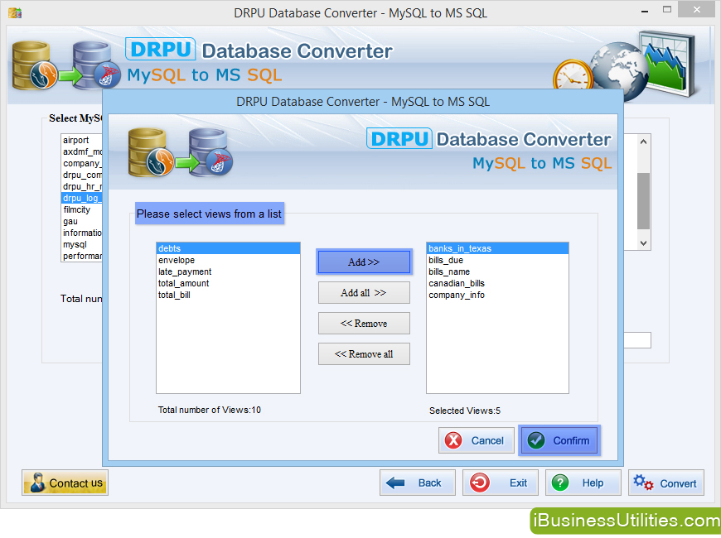The image size is (721, 538).
Task: Go Back in the main window
Action: click(x=418, y=483)
